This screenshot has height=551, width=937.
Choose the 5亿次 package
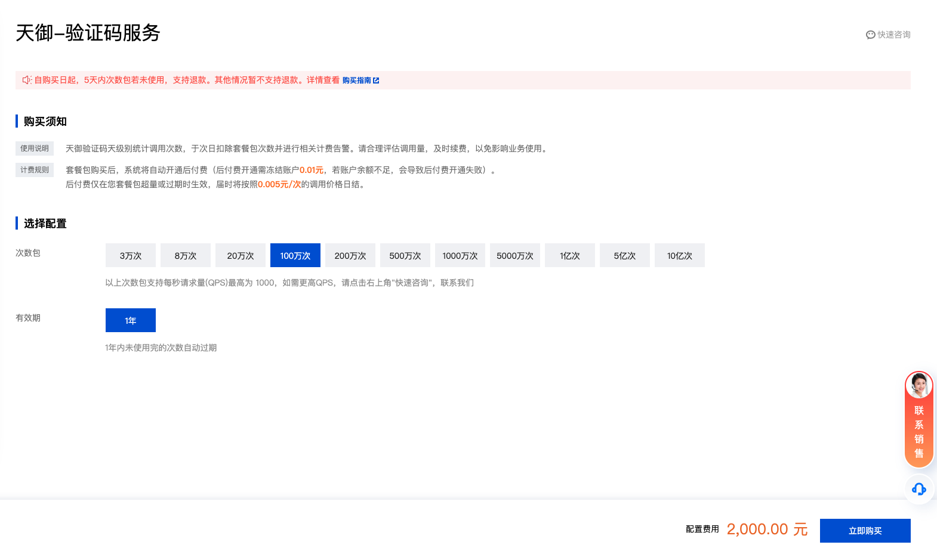tap(625, 255)
